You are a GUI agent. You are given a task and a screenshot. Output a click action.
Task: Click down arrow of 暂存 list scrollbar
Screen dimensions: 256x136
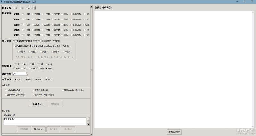(88, 125)
